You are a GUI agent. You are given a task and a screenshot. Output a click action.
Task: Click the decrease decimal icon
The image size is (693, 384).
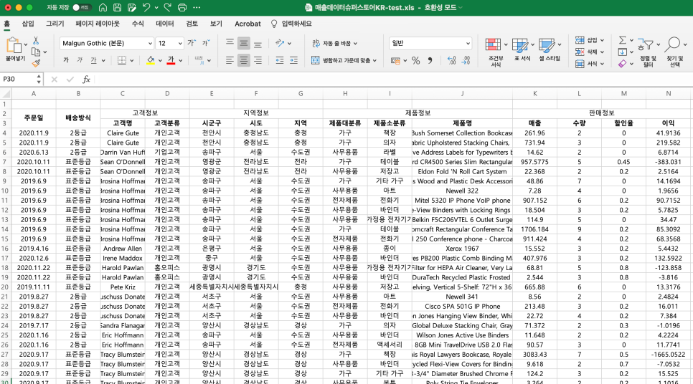click(x=466, y=60)
